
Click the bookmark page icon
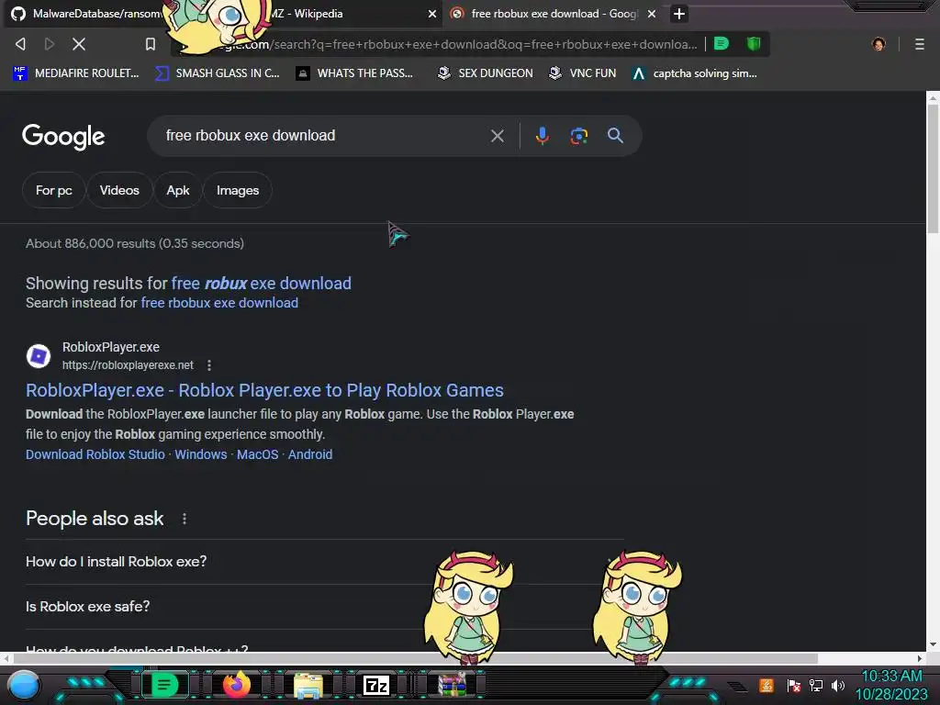click(151, 44)
